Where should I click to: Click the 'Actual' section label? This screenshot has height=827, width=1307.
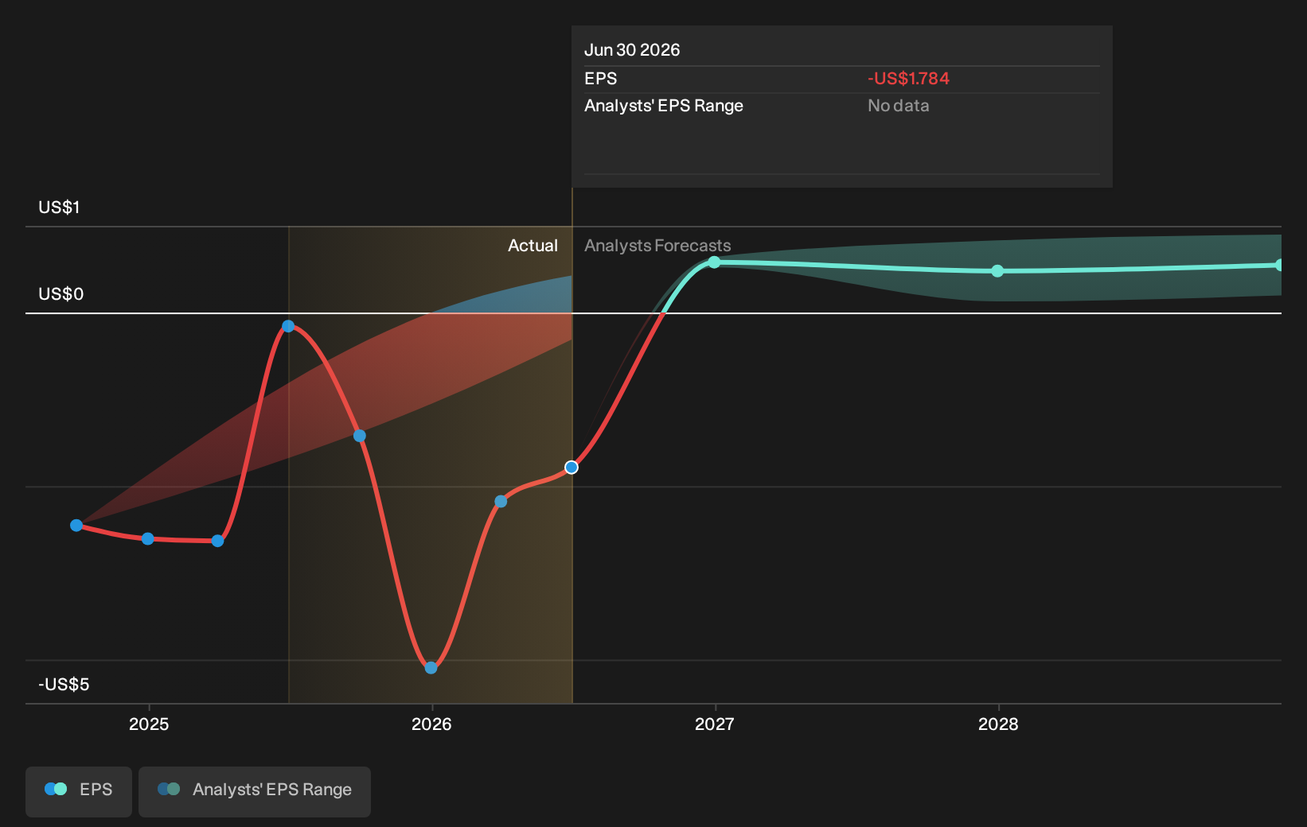533,246
